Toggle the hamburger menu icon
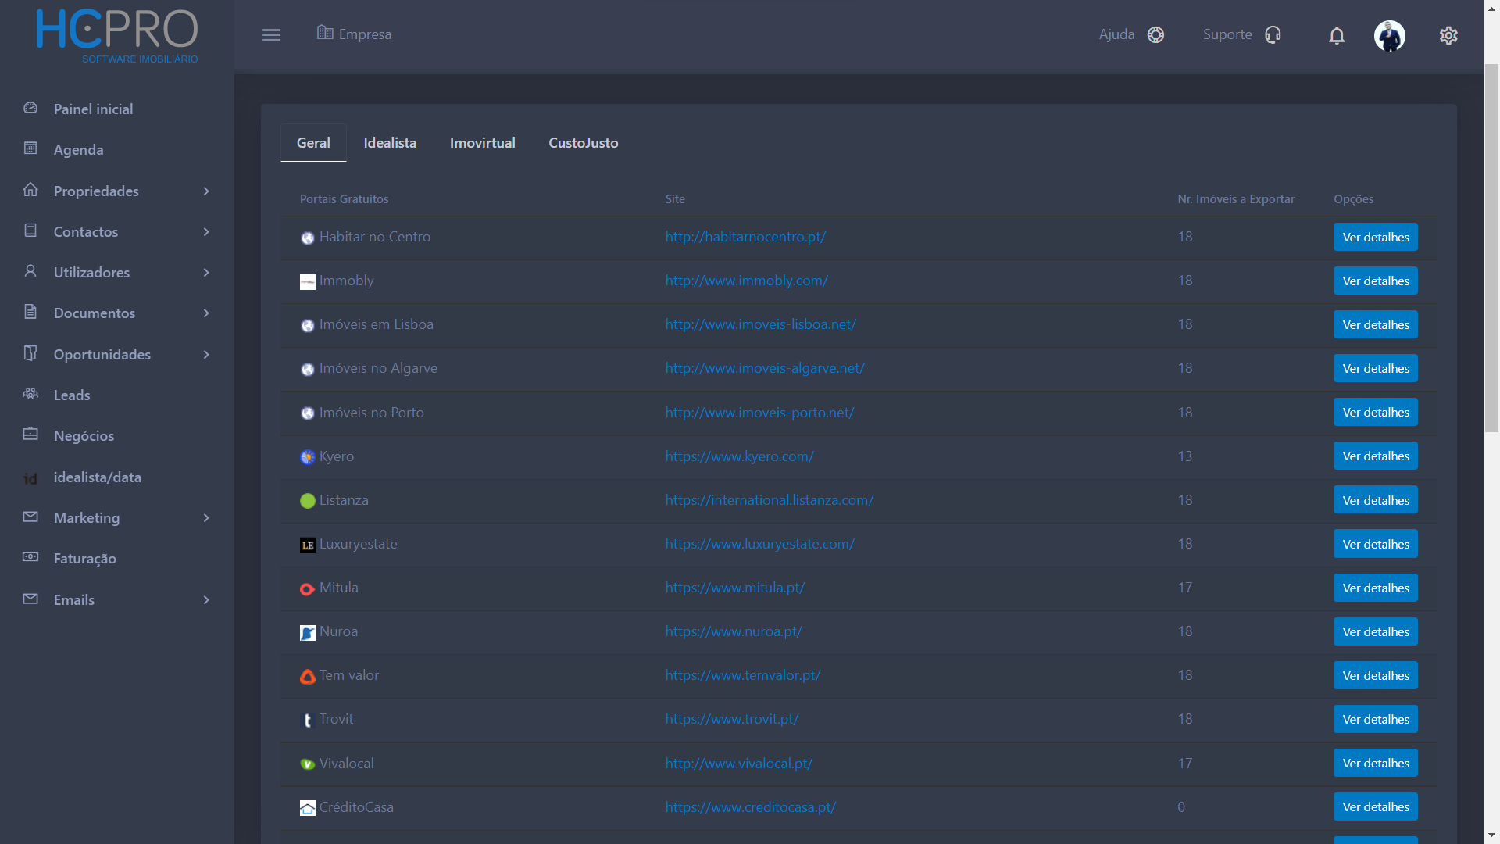 271,35
